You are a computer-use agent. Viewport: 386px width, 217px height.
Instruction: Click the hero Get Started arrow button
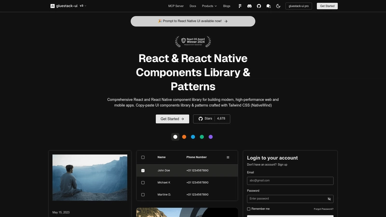[172, 119]
